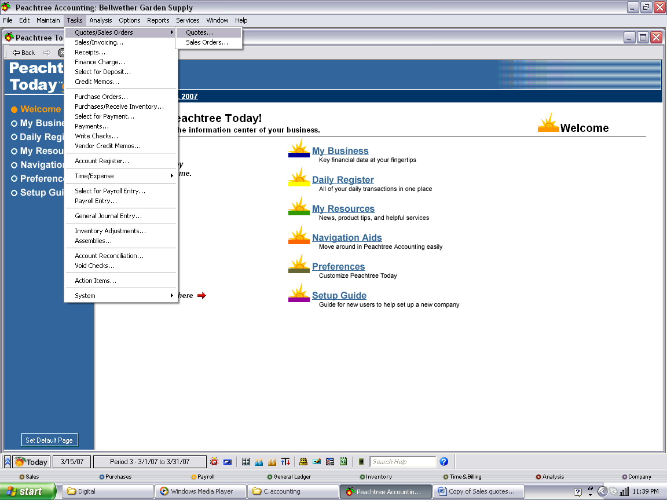
Task: Click the sun icon beside Setup Guide
Action: [x=299, y=292]
